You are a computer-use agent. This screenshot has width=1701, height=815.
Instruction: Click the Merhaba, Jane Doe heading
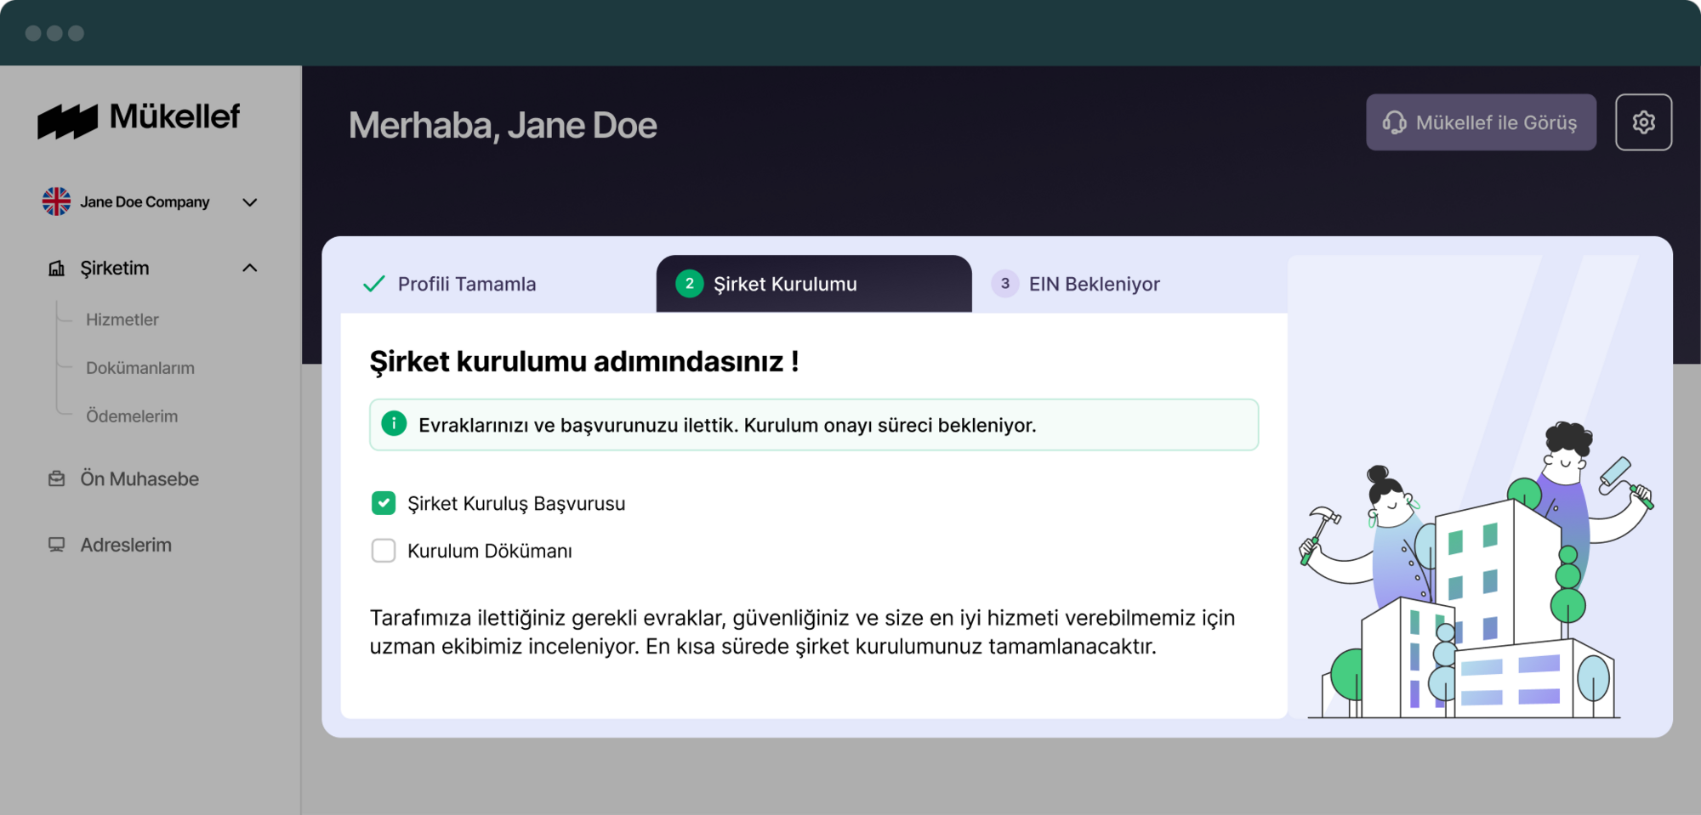[503, 126]
